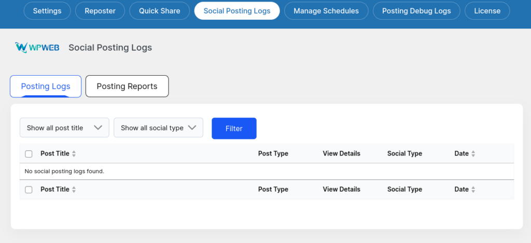
Task: Click the header Social Type column label
Action: tap(404, 154)
